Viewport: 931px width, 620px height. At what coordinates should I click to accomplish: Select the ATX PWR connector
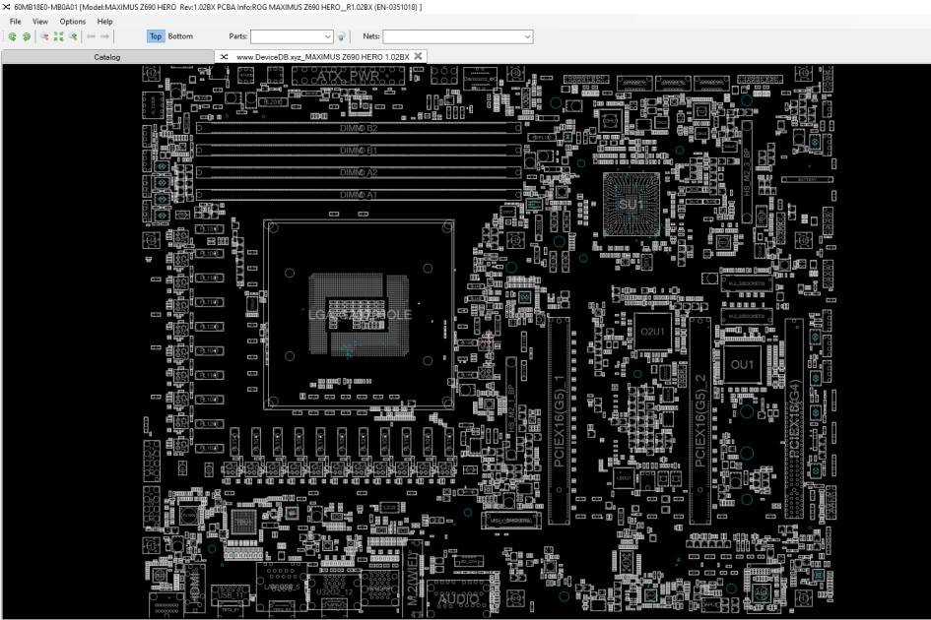pos(348,76)
